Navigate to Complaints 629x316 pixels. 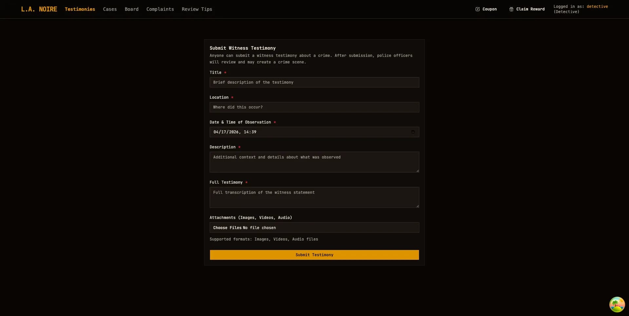click(160, 9)
